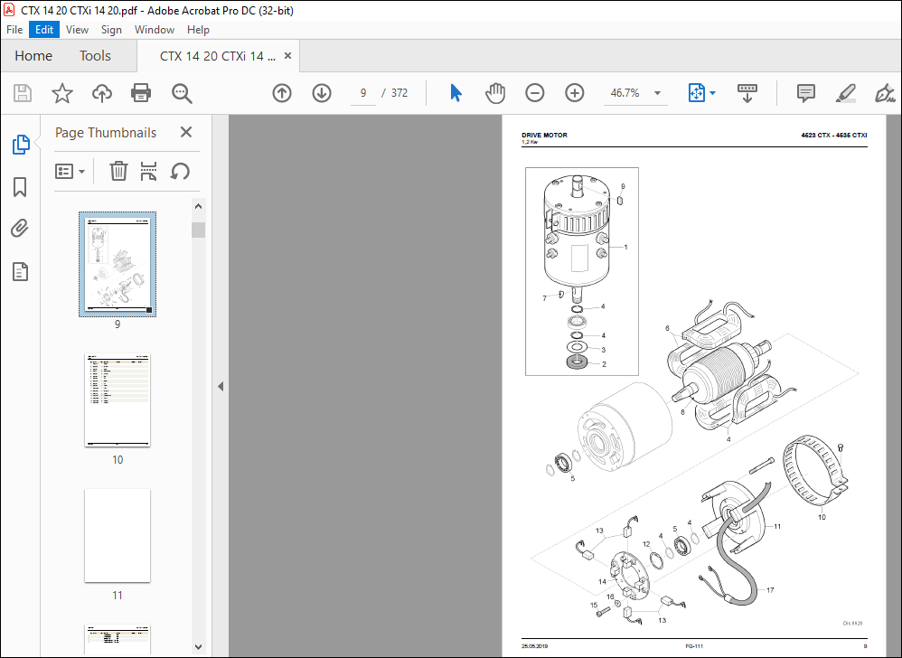Select the CTX 14 20 CTXi document tab
Image resolution: width=902 pixels, height=658 pixels.
[218, 56]
